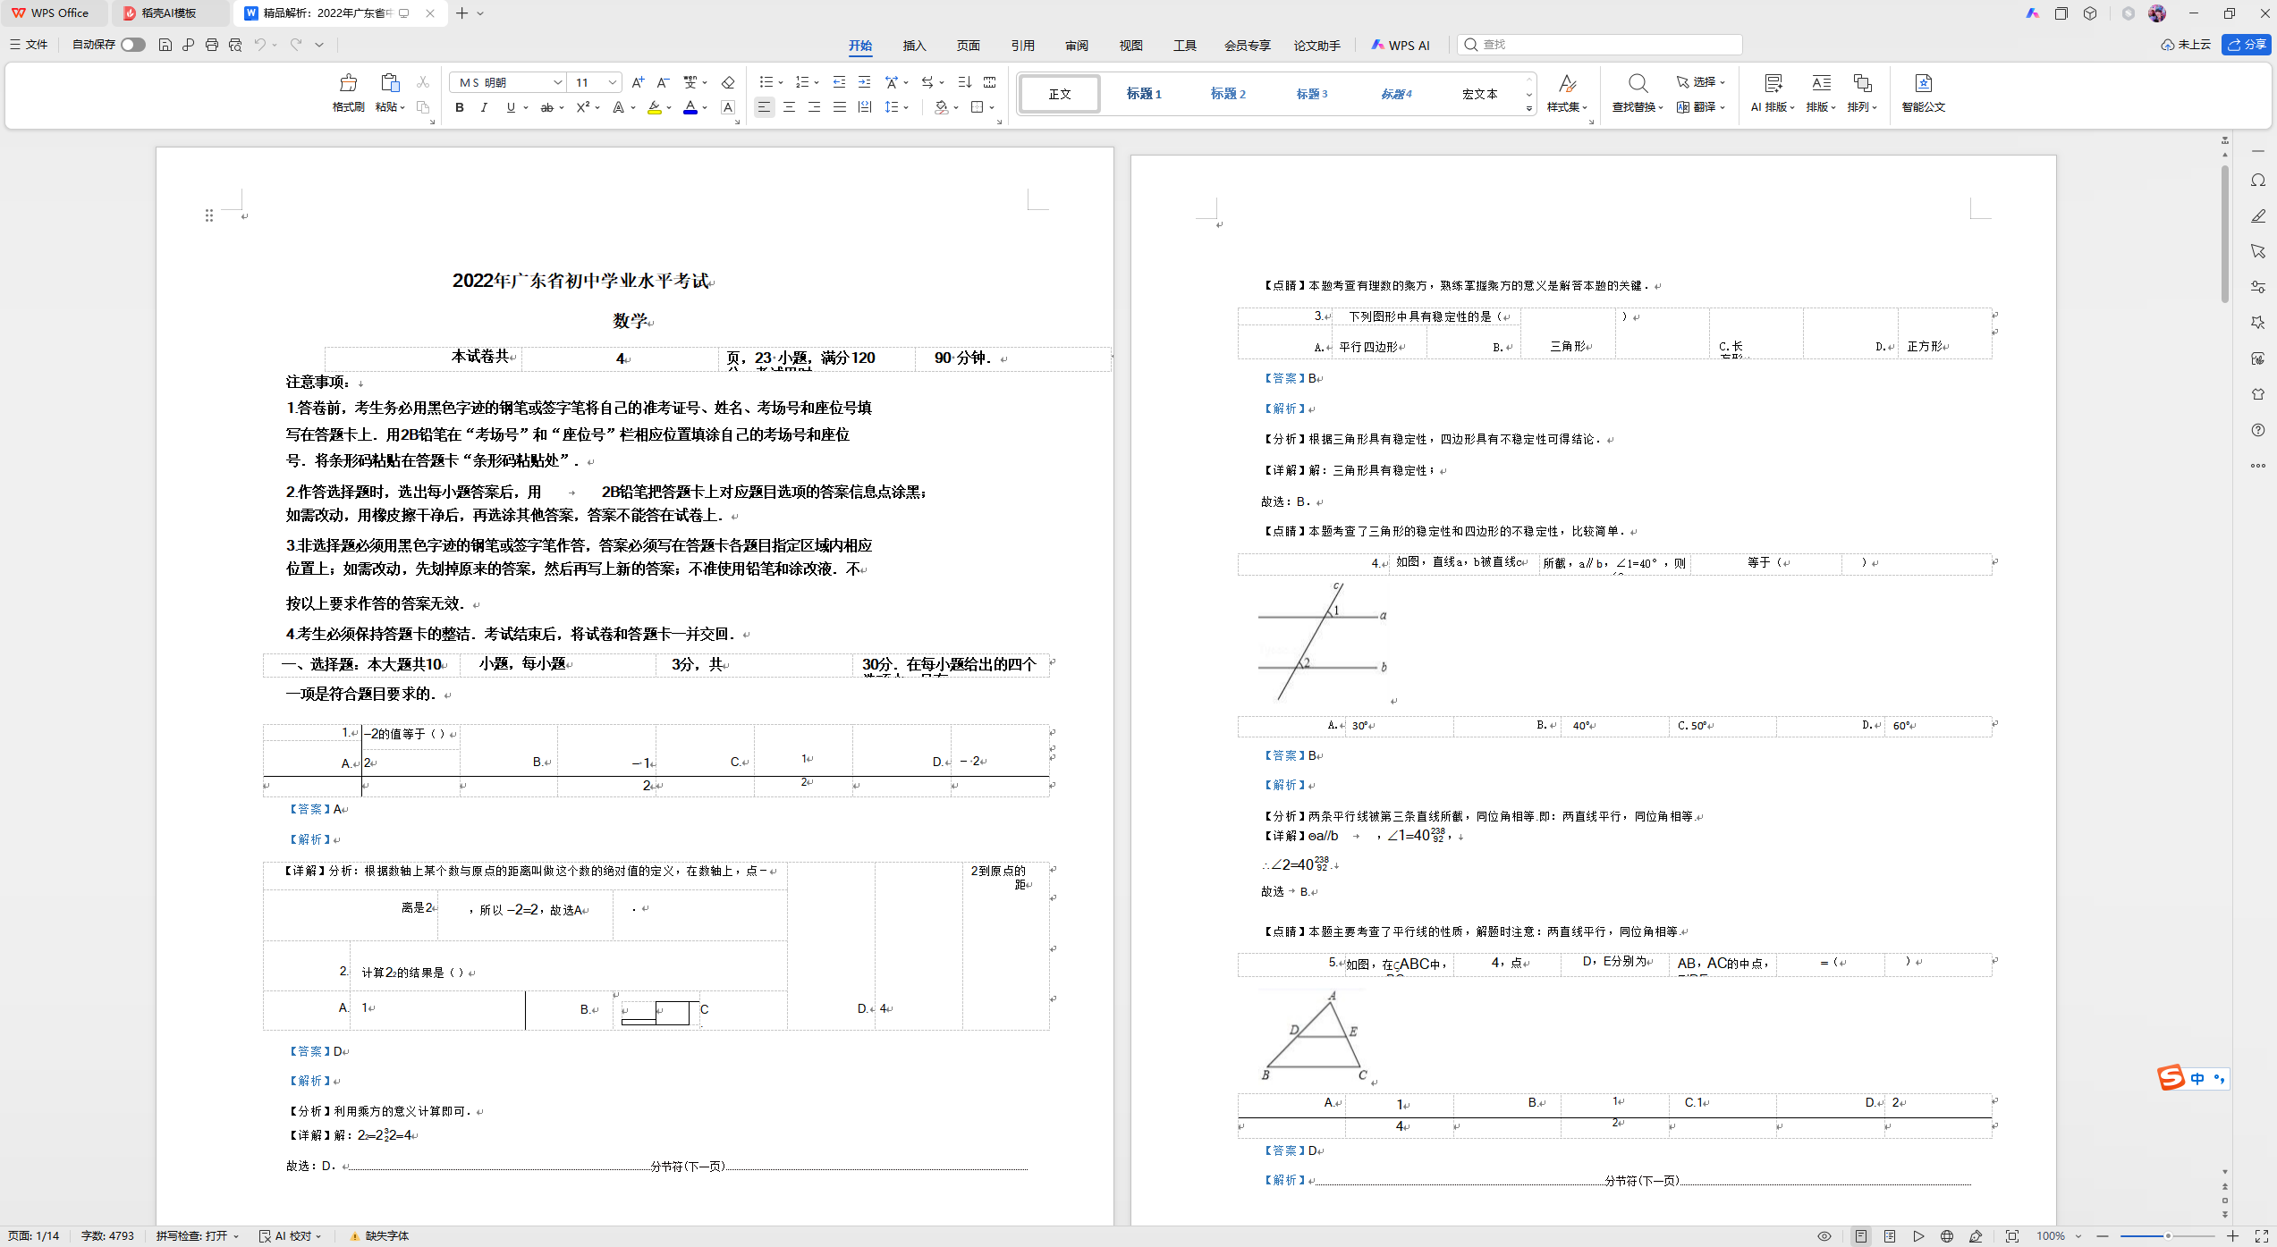Enable center text alignment
The image size is (2277, 1247).
[789, 107]
